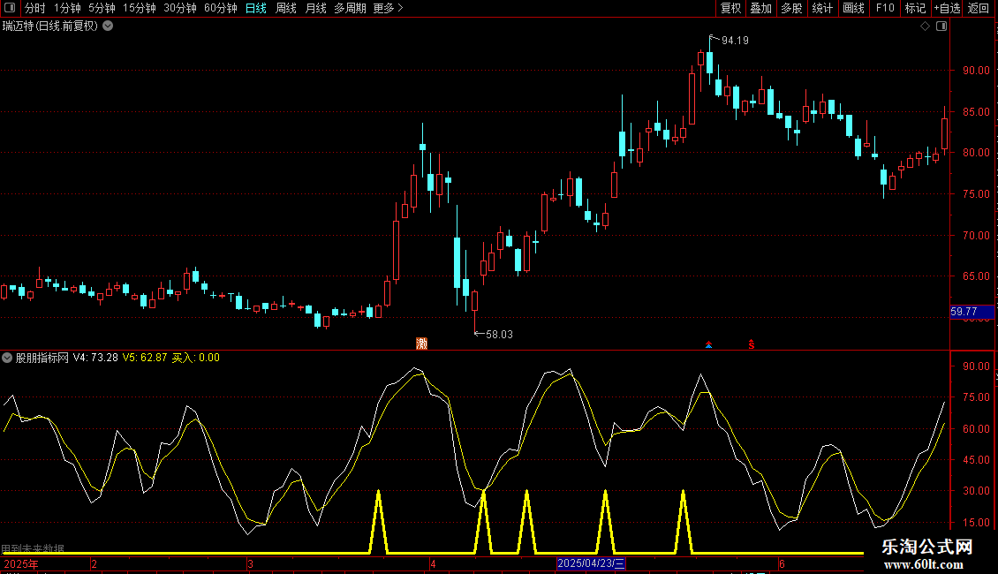Click the 94.19 high price label

click(735, 41)
